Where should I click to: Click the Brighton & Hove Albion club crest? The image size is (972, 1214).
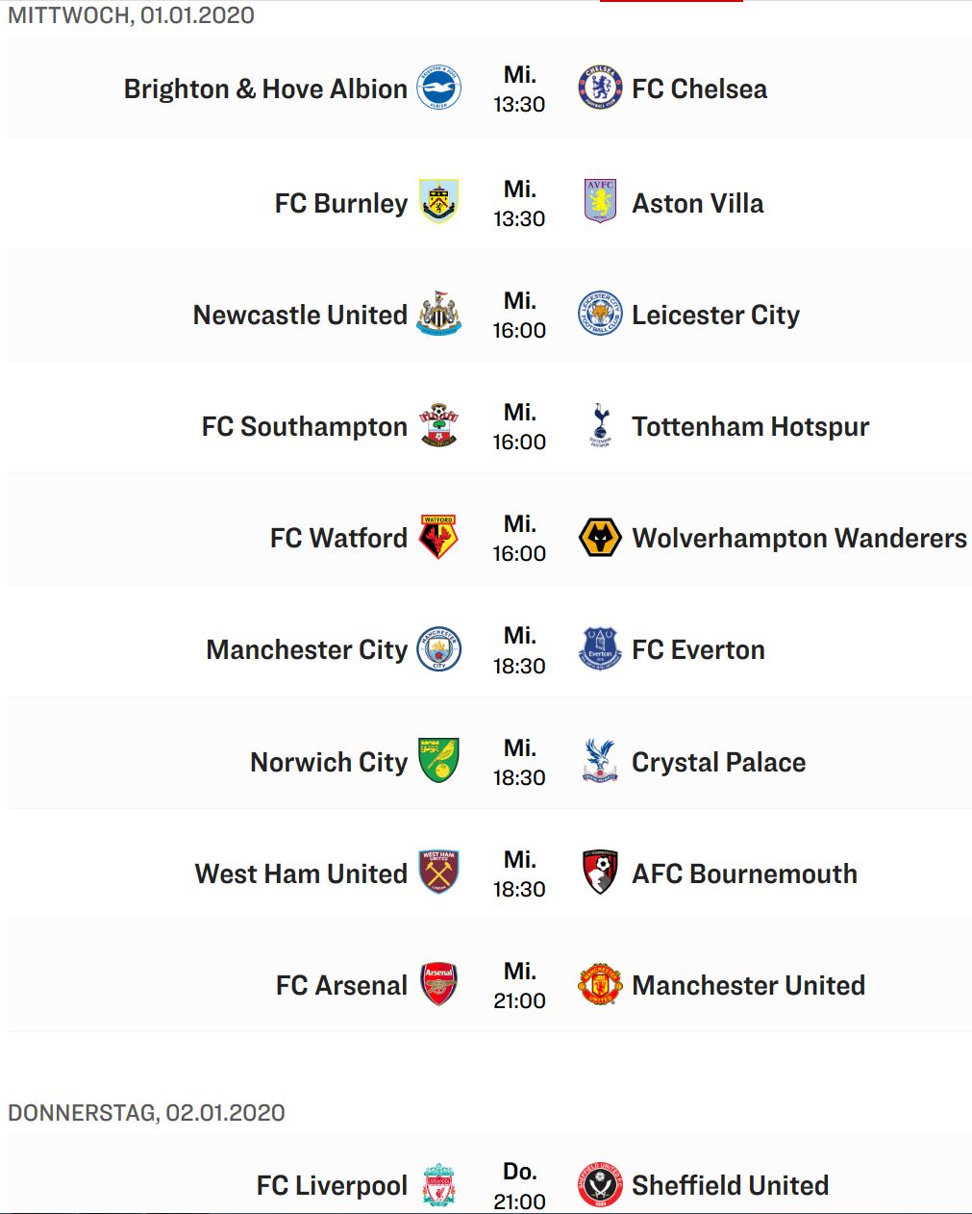point(438,89)
